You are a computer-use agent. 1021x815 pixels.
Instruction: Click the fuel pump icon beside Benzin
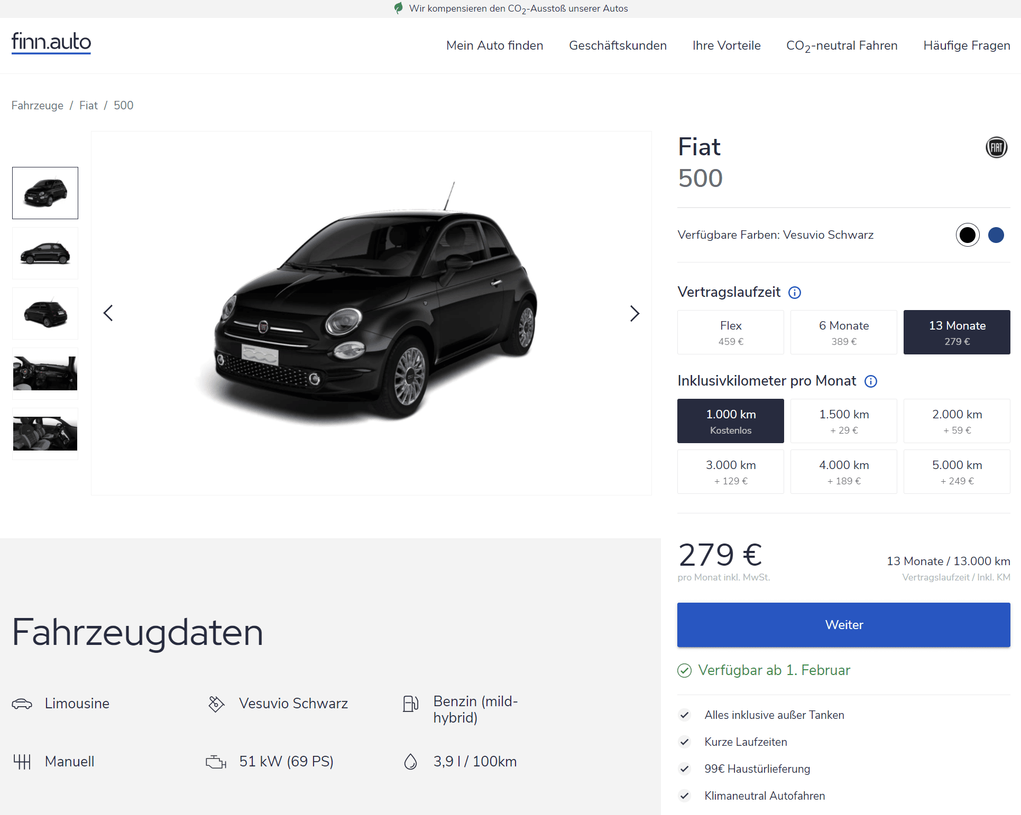pyautogui.click(x=411, y=704)
